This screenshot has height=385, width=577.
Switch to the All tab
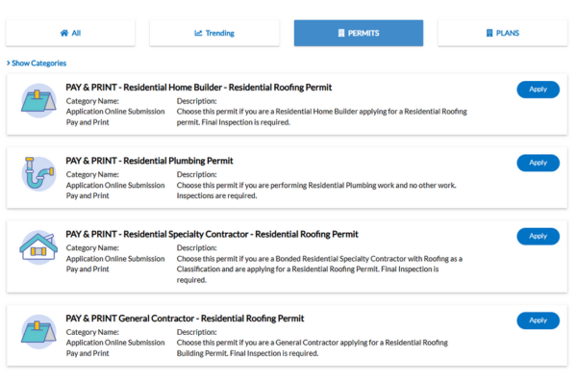point(70,33)
